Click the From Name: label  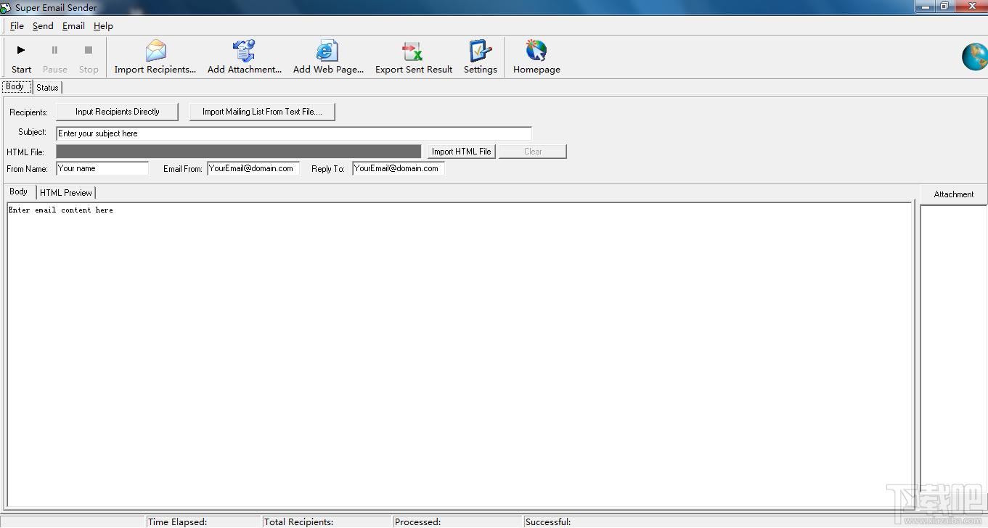27,169
